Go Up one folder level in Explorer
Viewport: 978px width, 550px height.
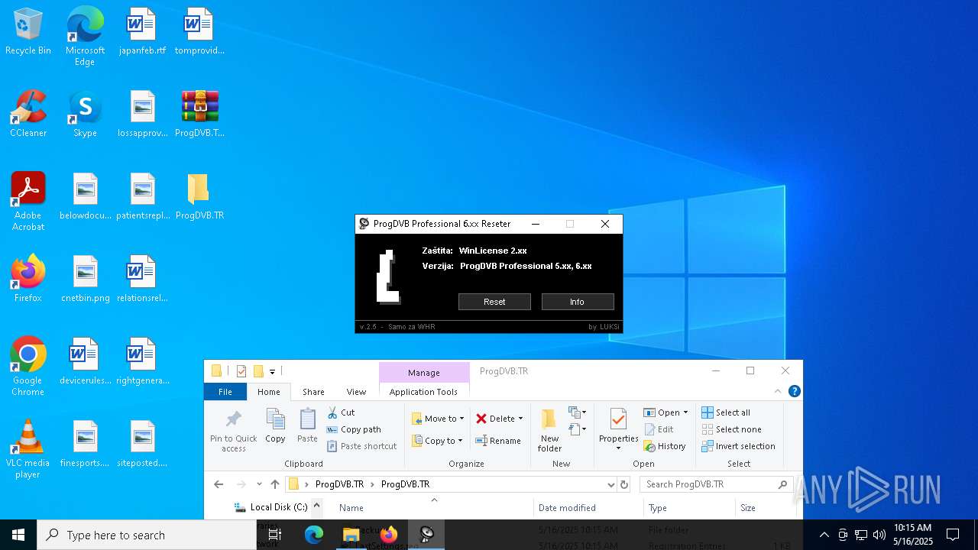click(x=275, y=484)
